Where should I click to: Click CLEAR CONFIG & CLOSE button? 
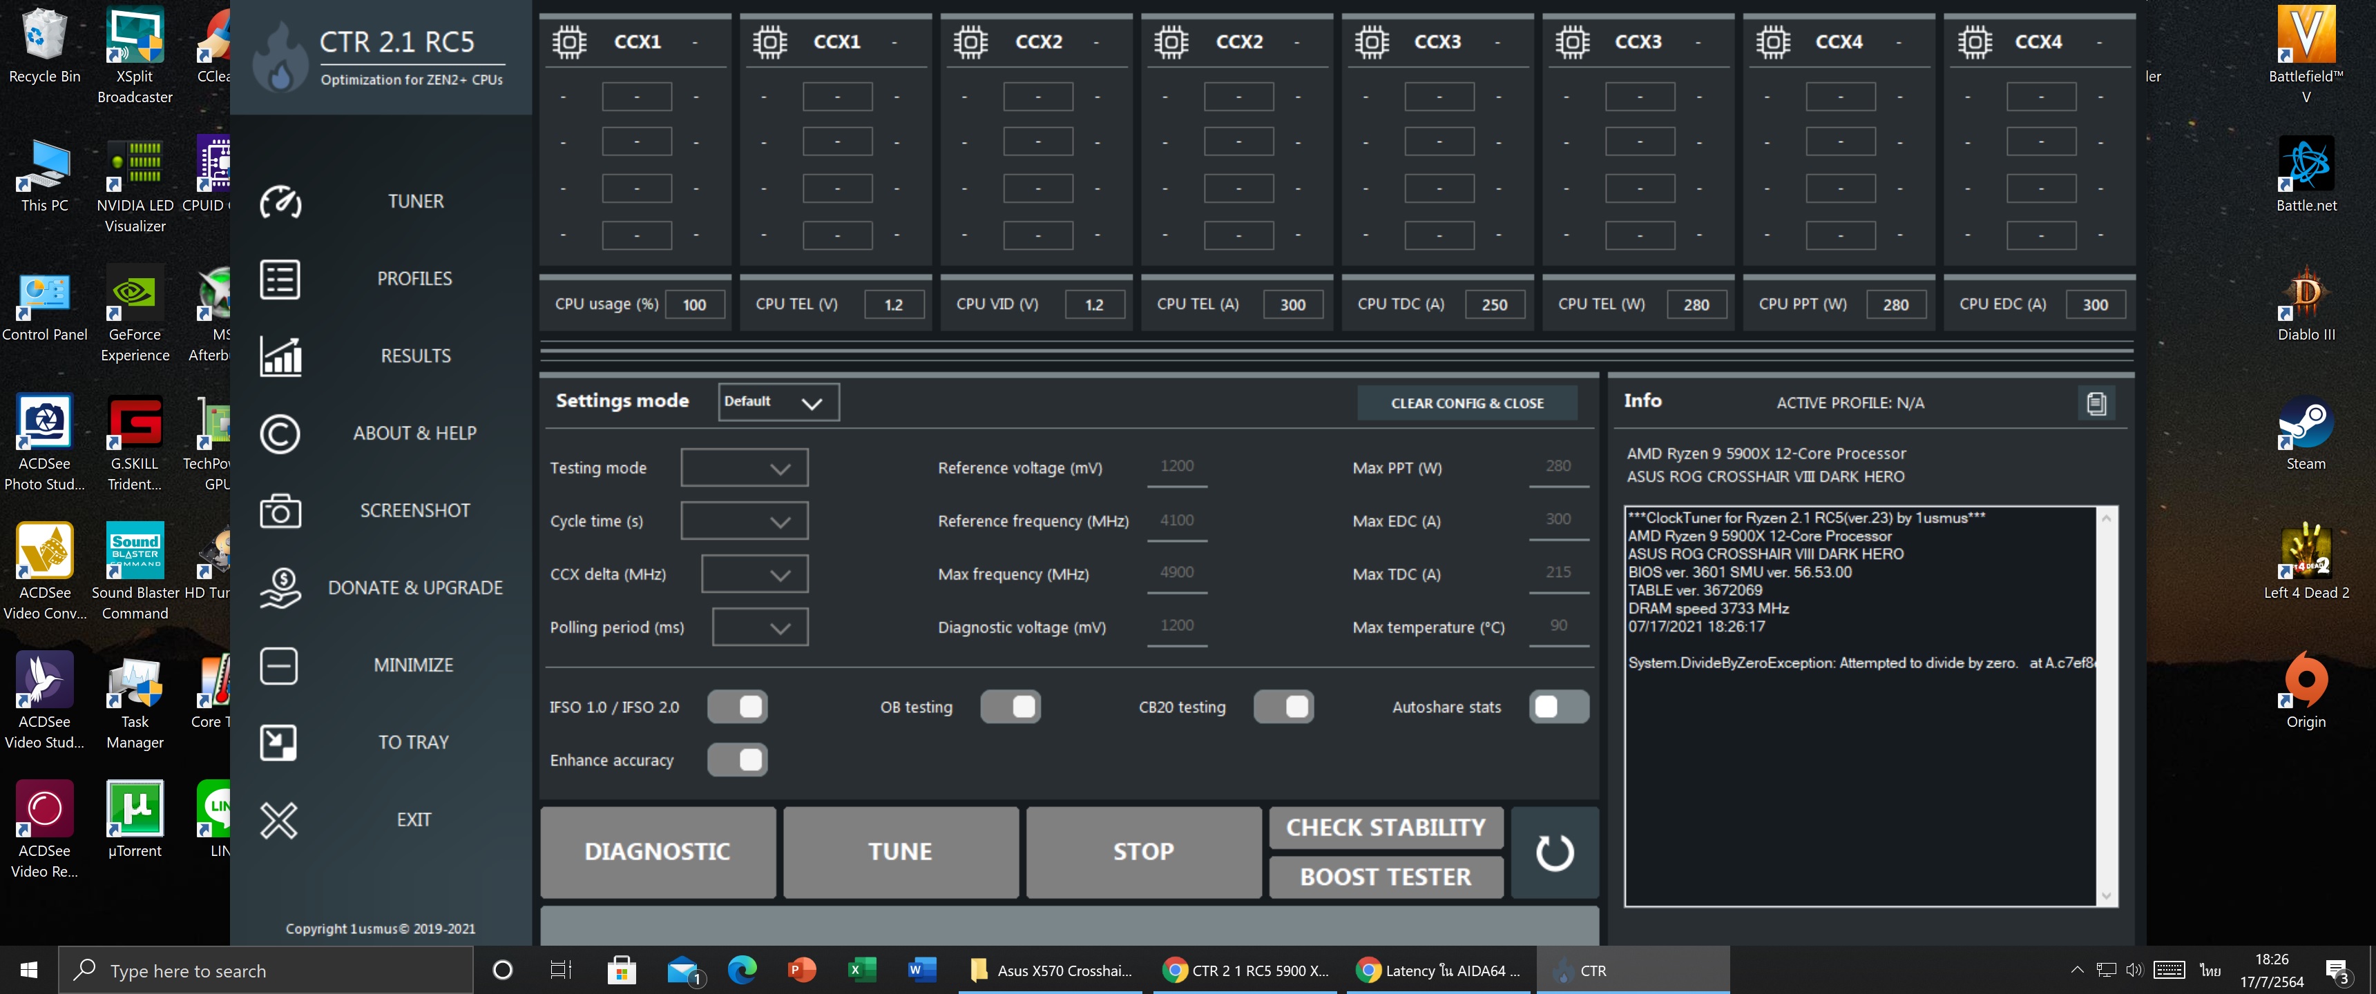coord(1466,403)
